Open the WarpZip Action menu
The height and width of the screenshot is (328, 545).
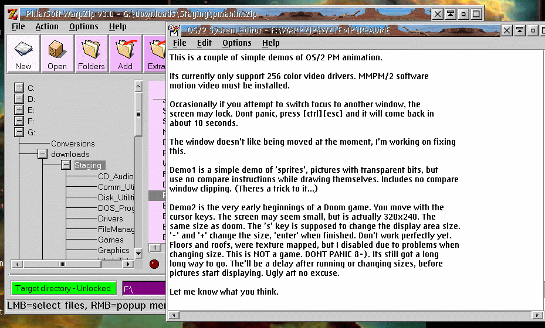coord(47,26)
